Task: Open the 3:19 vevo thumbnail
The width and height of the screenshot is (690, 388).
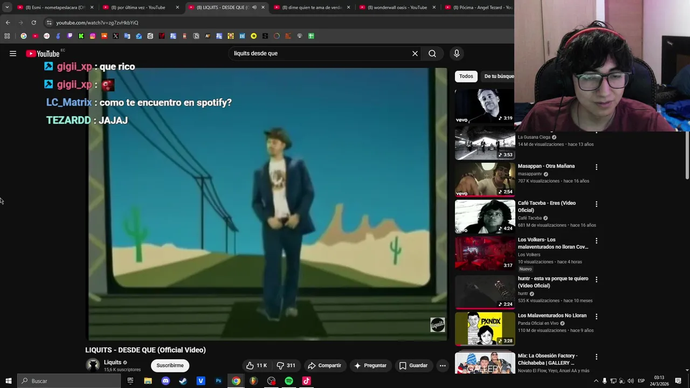Action: pos(485,106)
